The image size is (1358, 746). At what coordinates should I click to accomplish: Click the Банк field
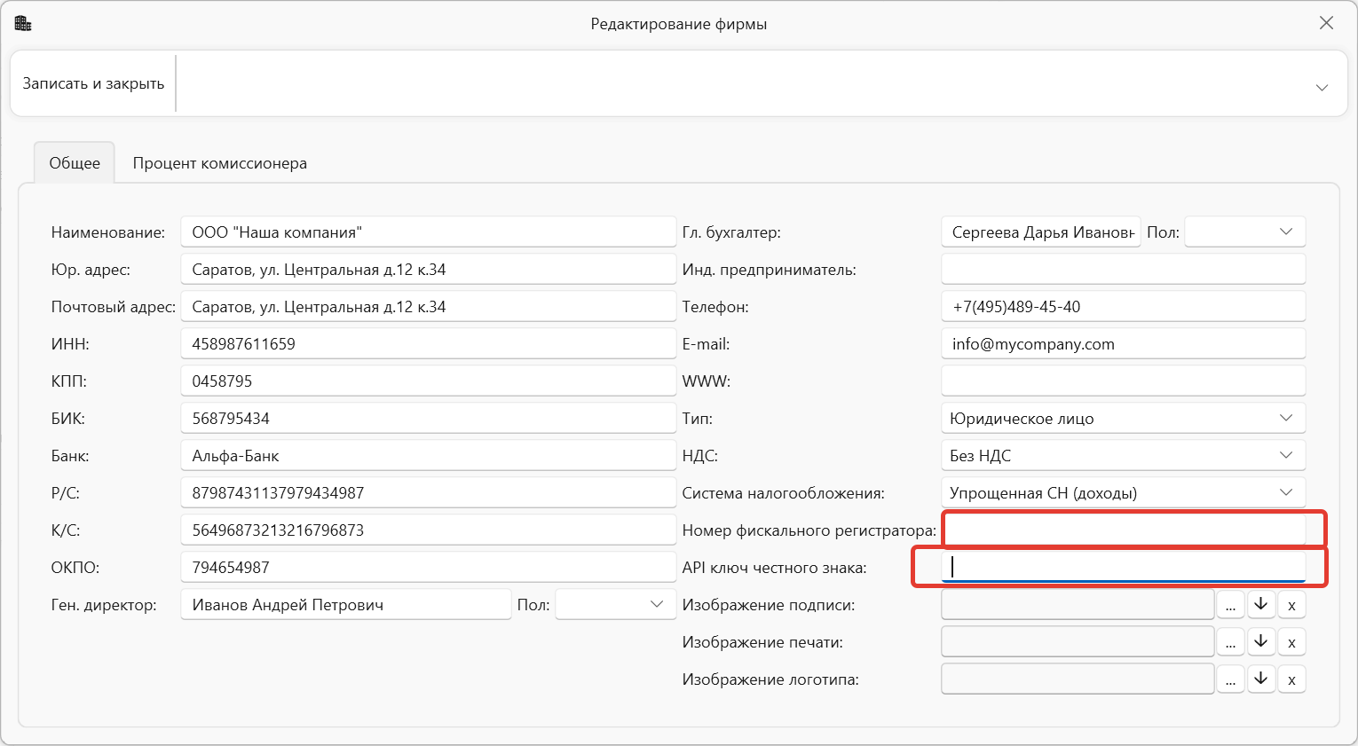pos(428,455)
